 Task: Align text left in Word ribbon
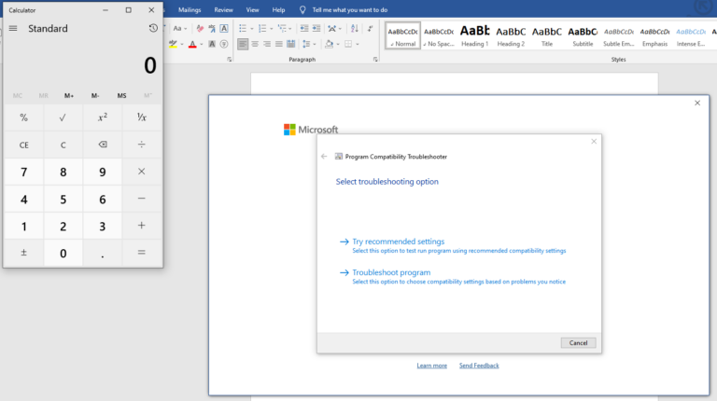pos(243,44)
